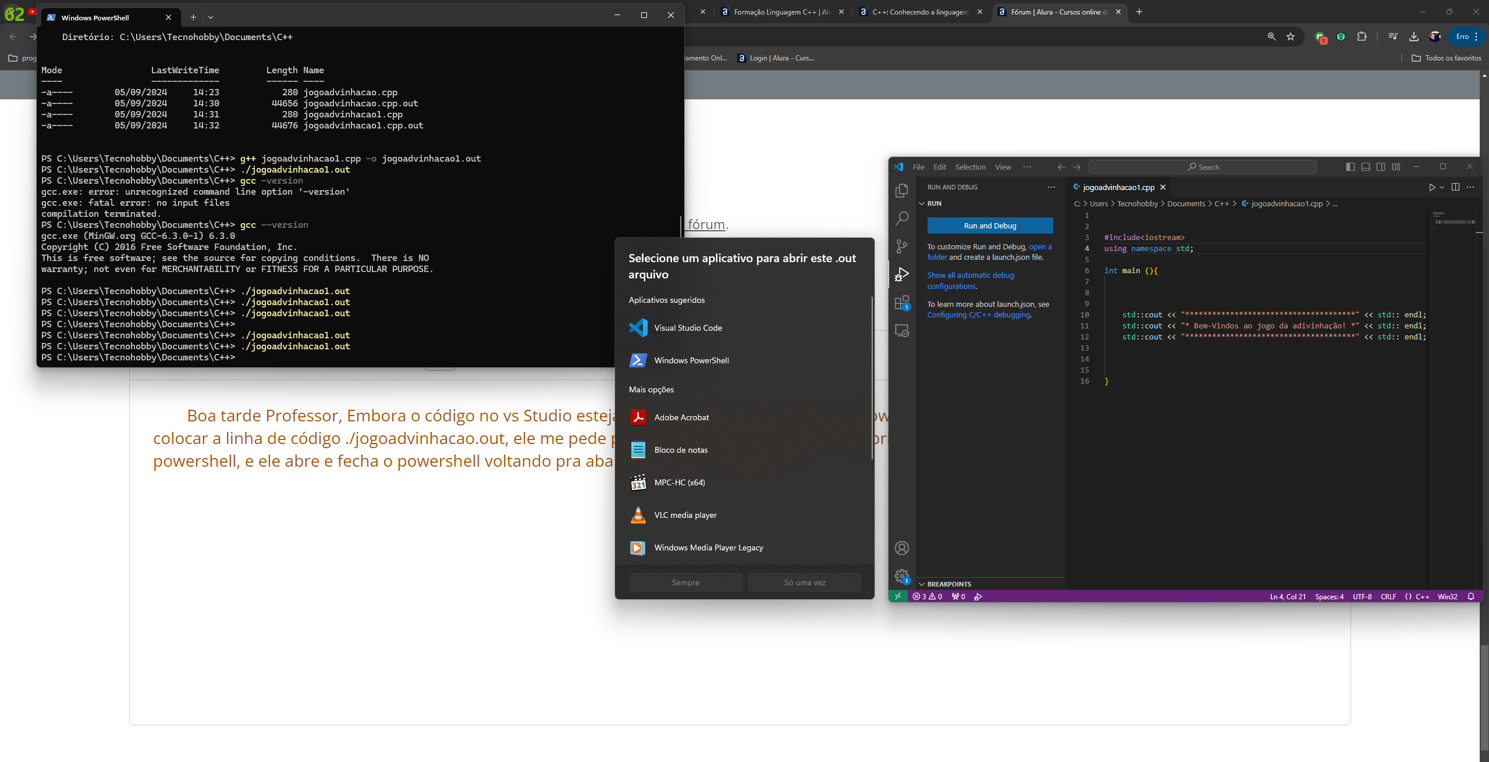
Task: Open the View menu in VS Code
Action: [1003, 167]
